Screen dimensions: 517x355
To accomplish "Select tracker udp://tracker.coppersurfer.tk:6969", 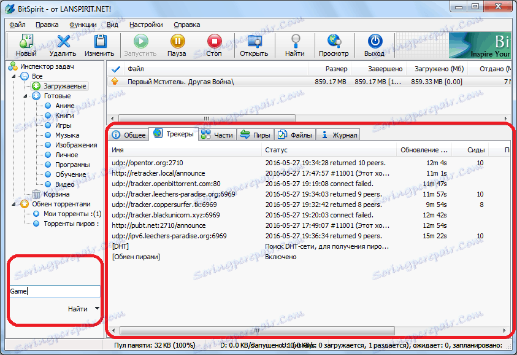I will coord(164,205).
